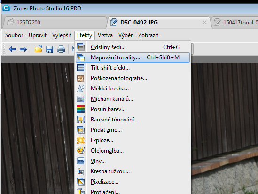Click the forward arrow toolbar icon
Screen dimensions: 258x194
coord(23,49)
